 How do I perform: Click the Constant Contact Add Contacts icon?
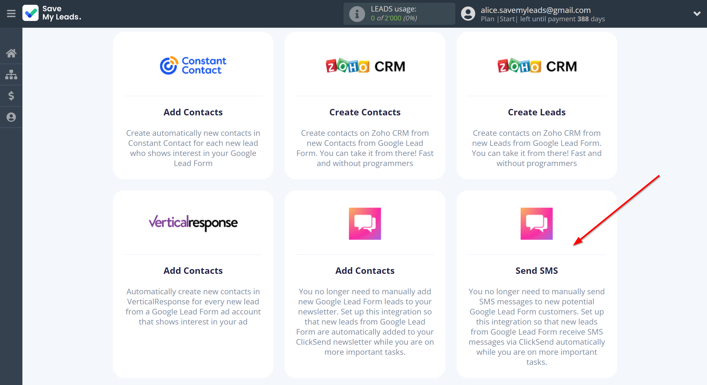pyautogui.click(x=192, y=65)
